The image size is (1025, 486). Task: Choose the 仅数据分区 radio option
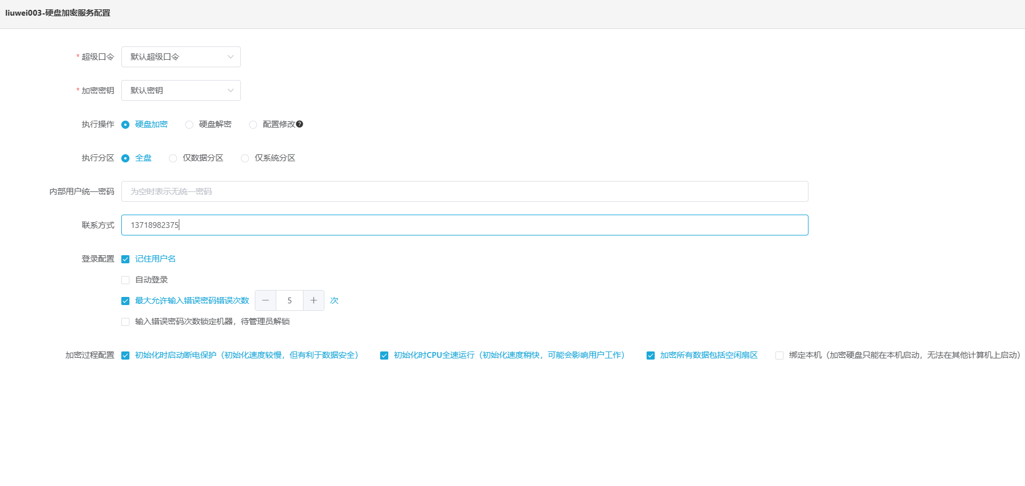(173, 158)
